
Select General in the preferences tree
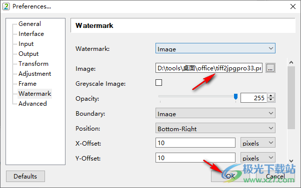pyautogui.click(x=30, y=24)
